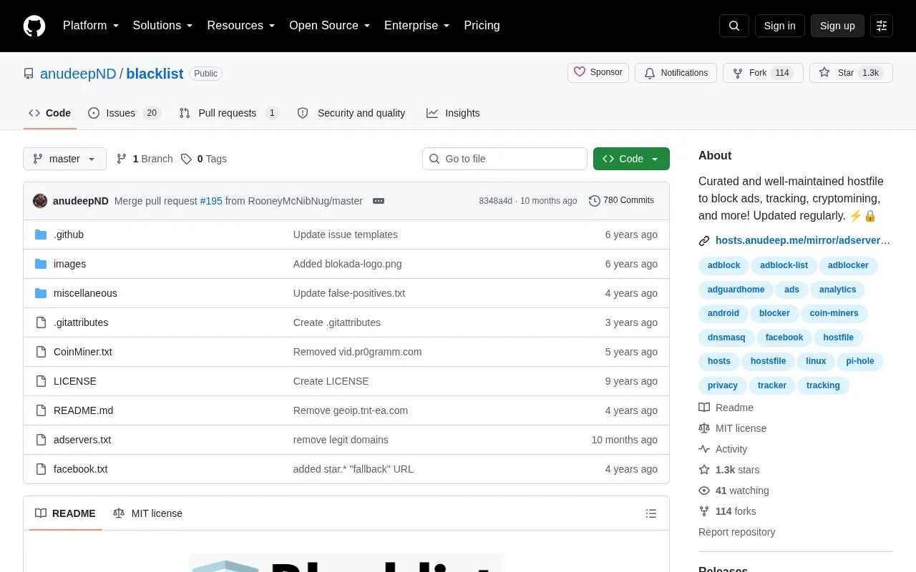The width and height of the screenshot is (916, 572).
Task: Open hosts.anudeep.me mirror link
Action: pos(803,241)
